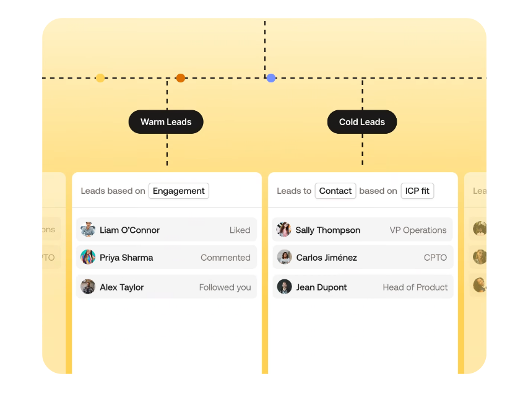
Task: Click Sally Thompson's avatar
Action: click(x=284, y=229)
